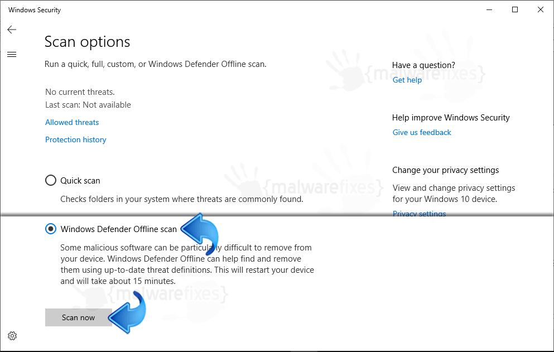Open the Privacy settings link
The height and width of the screenshot is (352, 554).
coord(419,214)
